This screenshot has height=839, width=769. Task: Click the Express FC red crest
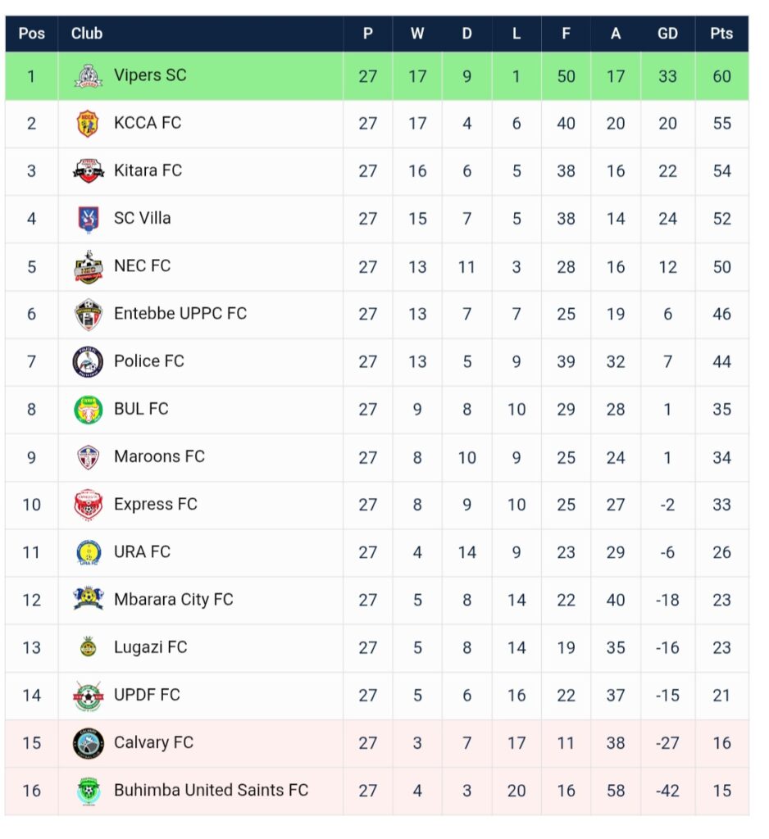[x=88, y=505]
